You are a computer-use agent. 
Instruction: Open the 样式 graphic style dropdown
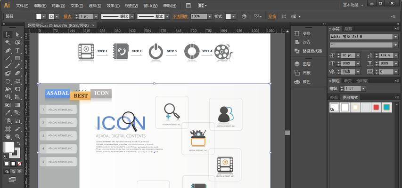(x=234, y=16)
